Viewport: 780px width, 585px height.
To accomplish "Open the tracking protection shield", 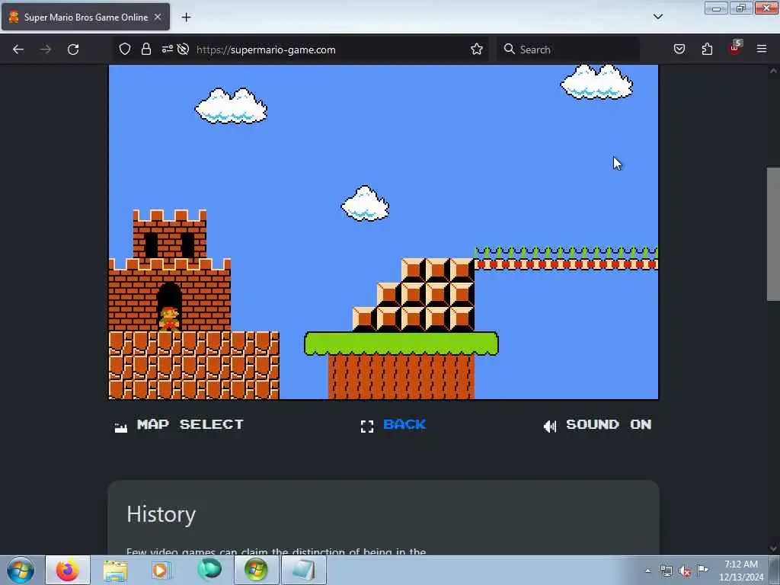I will 125,49.
